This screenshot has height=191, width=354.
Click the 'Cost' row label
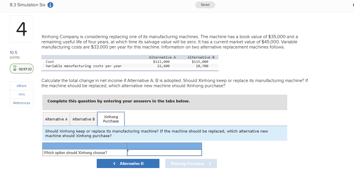coord(50,62)
